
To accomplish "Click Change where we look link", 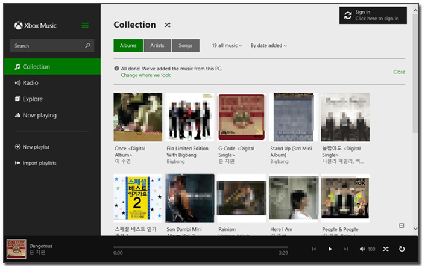I will (x=146, y=75).
